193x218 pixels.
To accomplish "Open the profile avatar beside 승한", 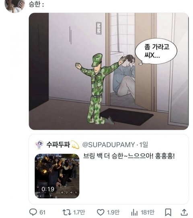I will 14,6.
